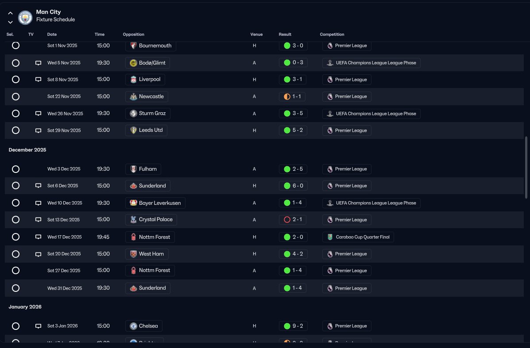This screenshot has width=530, height=348.
Task: Sort fixtures by the Date column header
Action: tap(52, 34)
